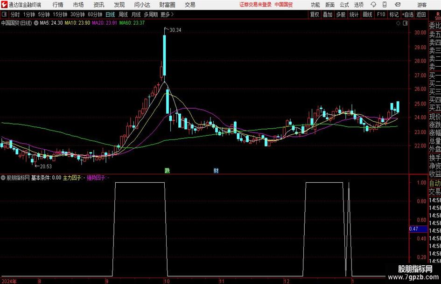Click the 20.53 low price label

coord(46,166)
